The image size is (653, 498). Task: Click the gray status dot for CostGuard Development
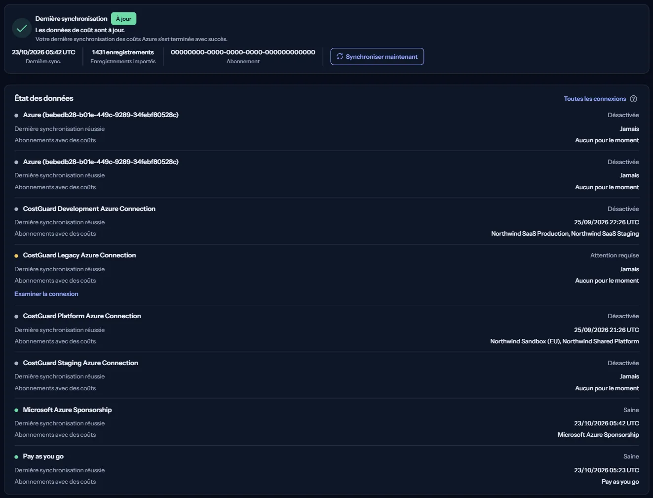point(16,209)
